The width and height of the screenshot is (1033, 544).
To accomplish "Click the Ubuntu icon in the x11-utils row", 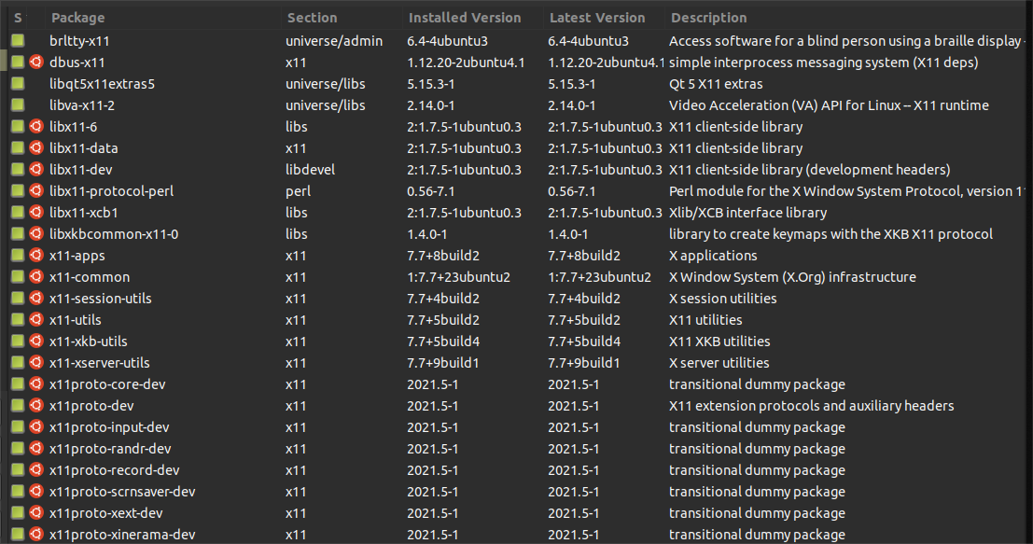I will 36,319.
